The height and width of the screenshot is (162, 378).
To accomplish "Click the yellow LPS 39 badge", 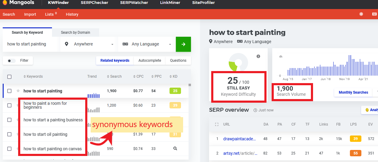I will click(356, 139).
